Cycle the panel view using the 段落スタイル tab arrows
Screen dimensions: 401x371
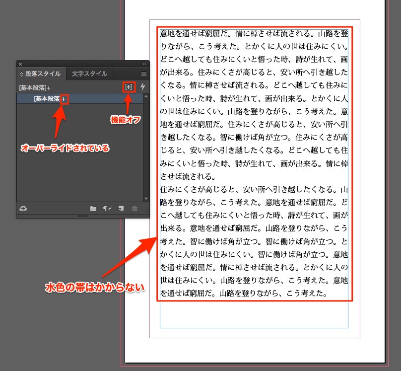tap(21, 74)
